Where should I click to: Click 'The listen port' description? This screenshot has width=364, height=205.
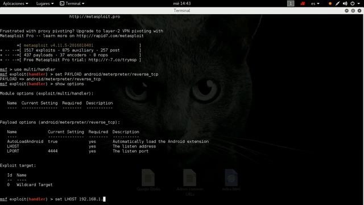pyautogui.click(x=130, y=151)
